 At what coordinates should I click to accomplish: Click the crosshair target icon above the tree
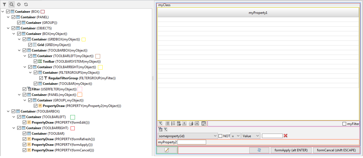(19, 4)
